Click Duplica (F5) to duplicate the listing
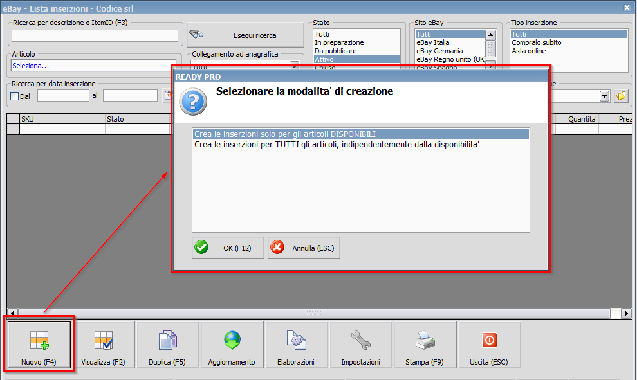The width and height of the screenshot is (637, 380). click(167, 345)
